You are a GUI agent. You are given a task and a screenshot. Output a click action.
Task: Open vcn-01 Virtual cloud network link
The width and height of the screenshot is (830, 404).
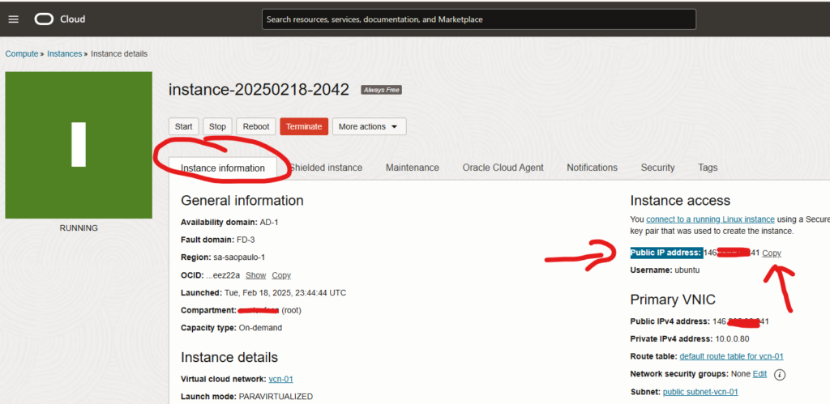281,379
